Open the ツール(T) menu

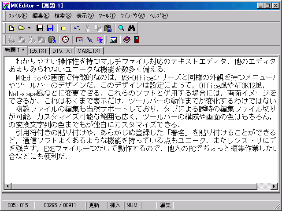click(x=107, y=16)
